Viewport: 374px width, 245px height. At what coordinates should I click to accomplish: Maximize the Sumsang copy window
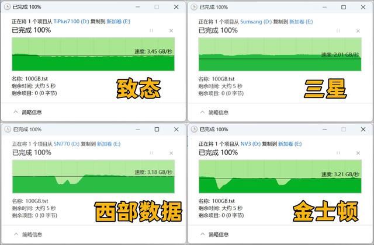(x=344, y=7)
